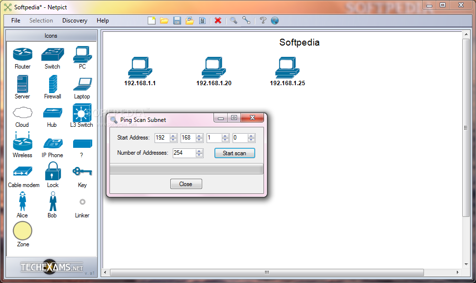Choose the Linker icon
Viewport: 476px width, 283px height.
(x=82, y=202)
